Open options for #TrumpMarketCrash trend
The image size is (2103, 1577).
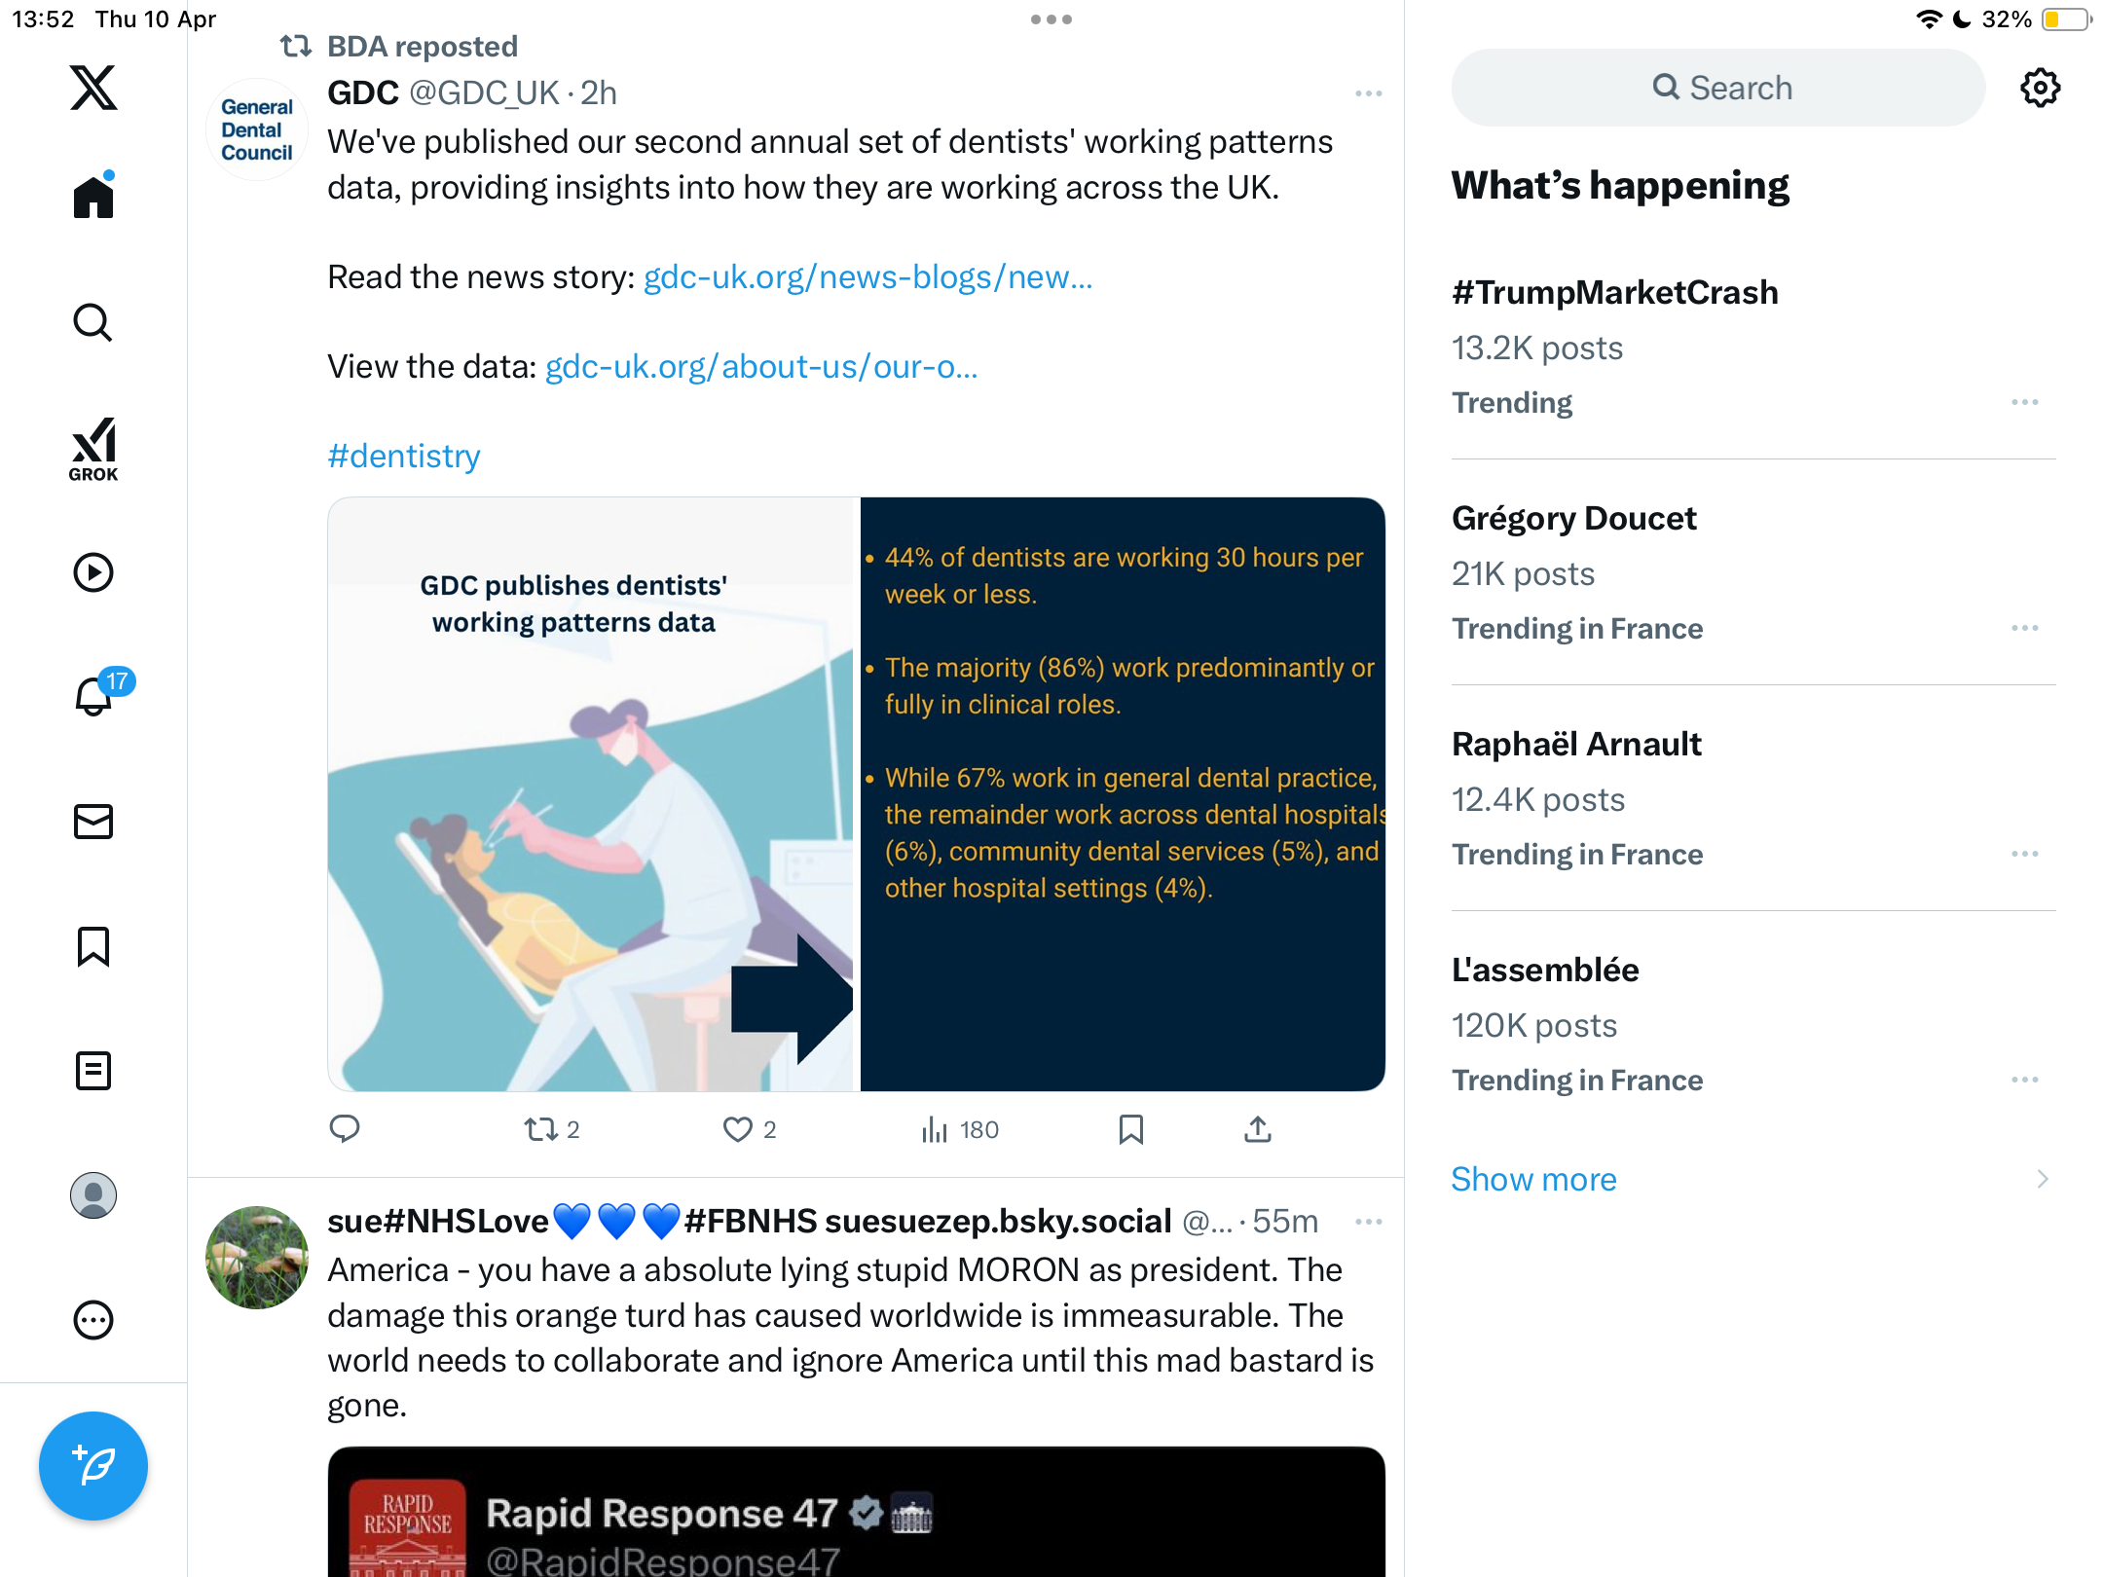(x=2024, y=402)
